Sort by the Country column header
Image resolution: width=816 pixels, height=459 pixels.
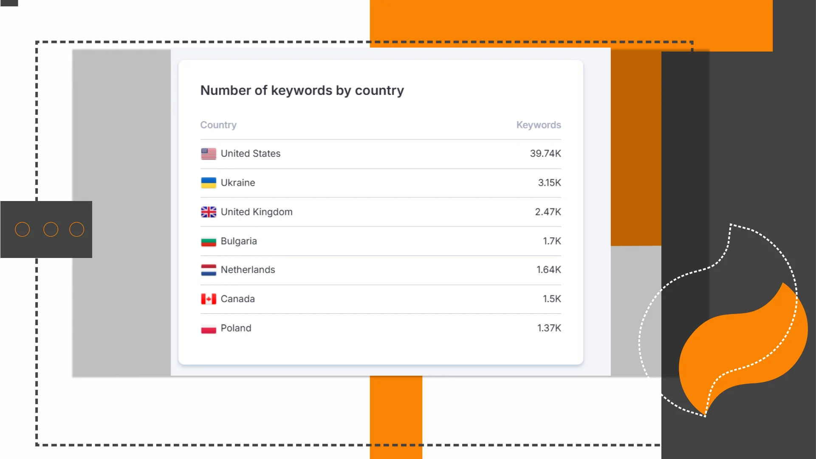tap(218, 125)
